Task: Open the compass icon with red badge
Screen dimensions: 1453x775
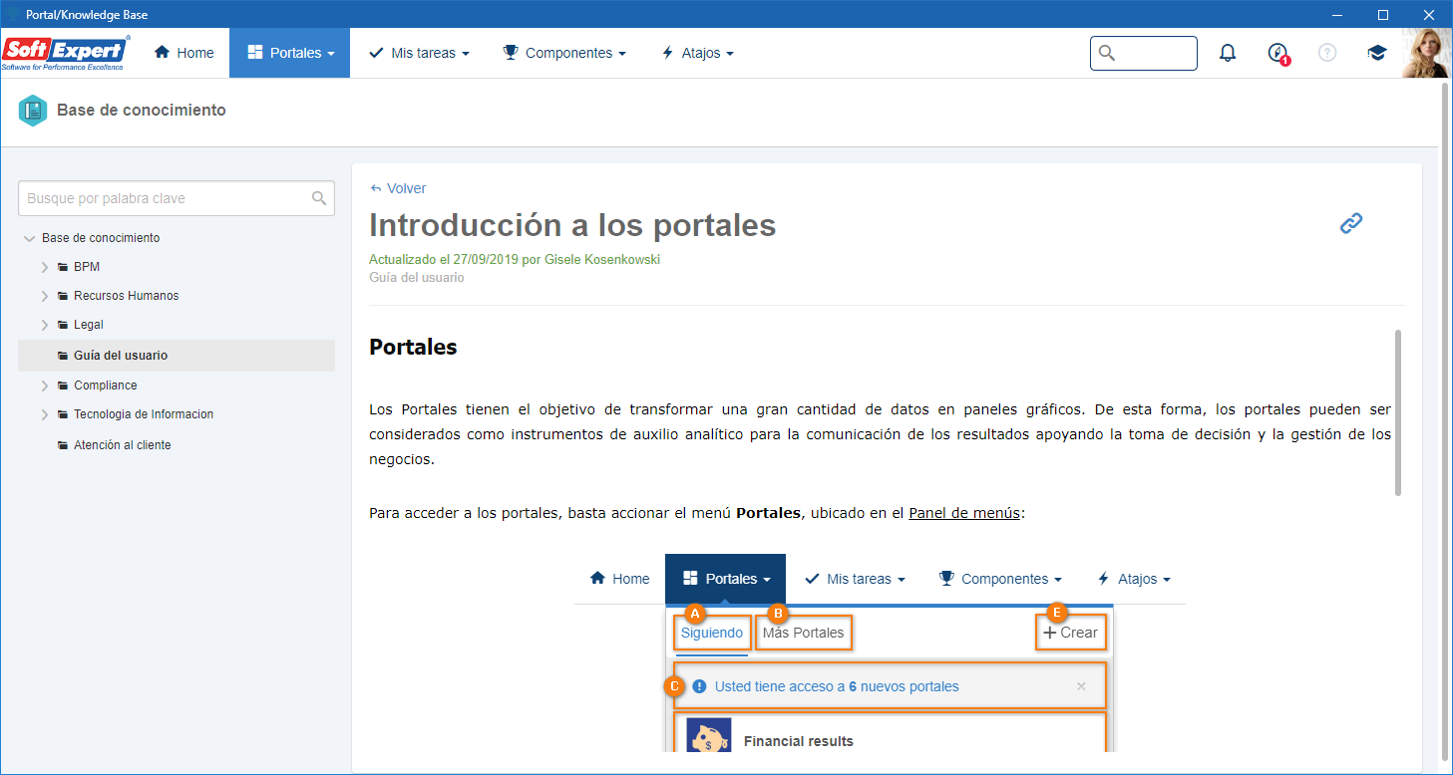Action: (1278, 54)
